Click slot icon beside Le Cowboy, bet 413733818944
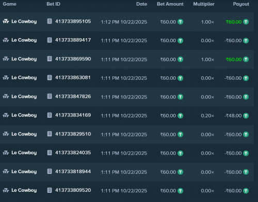Screen dimensions: 258x202 pos(6,172)
